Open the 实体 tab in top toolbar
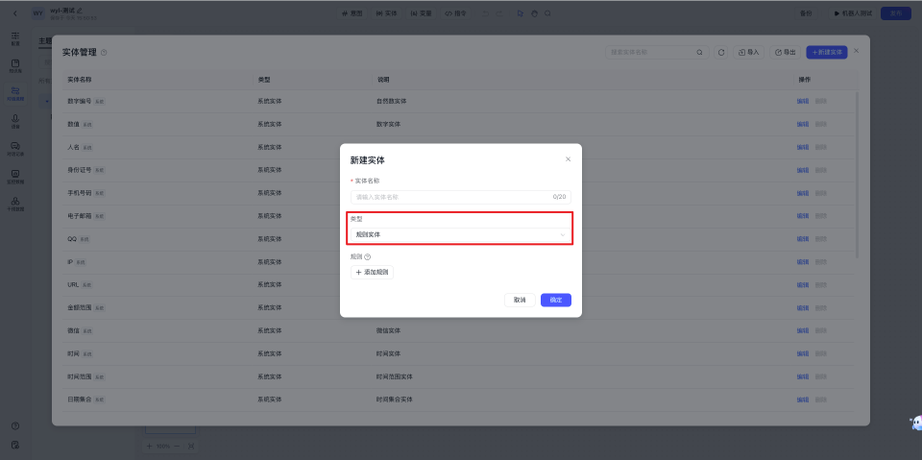 pyautogui.click(x=386, y=13)
